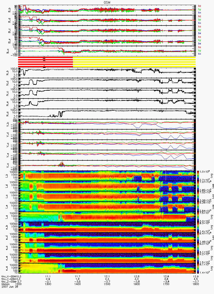Click the by legend entry beside B_b panel

tap(200, 9)
